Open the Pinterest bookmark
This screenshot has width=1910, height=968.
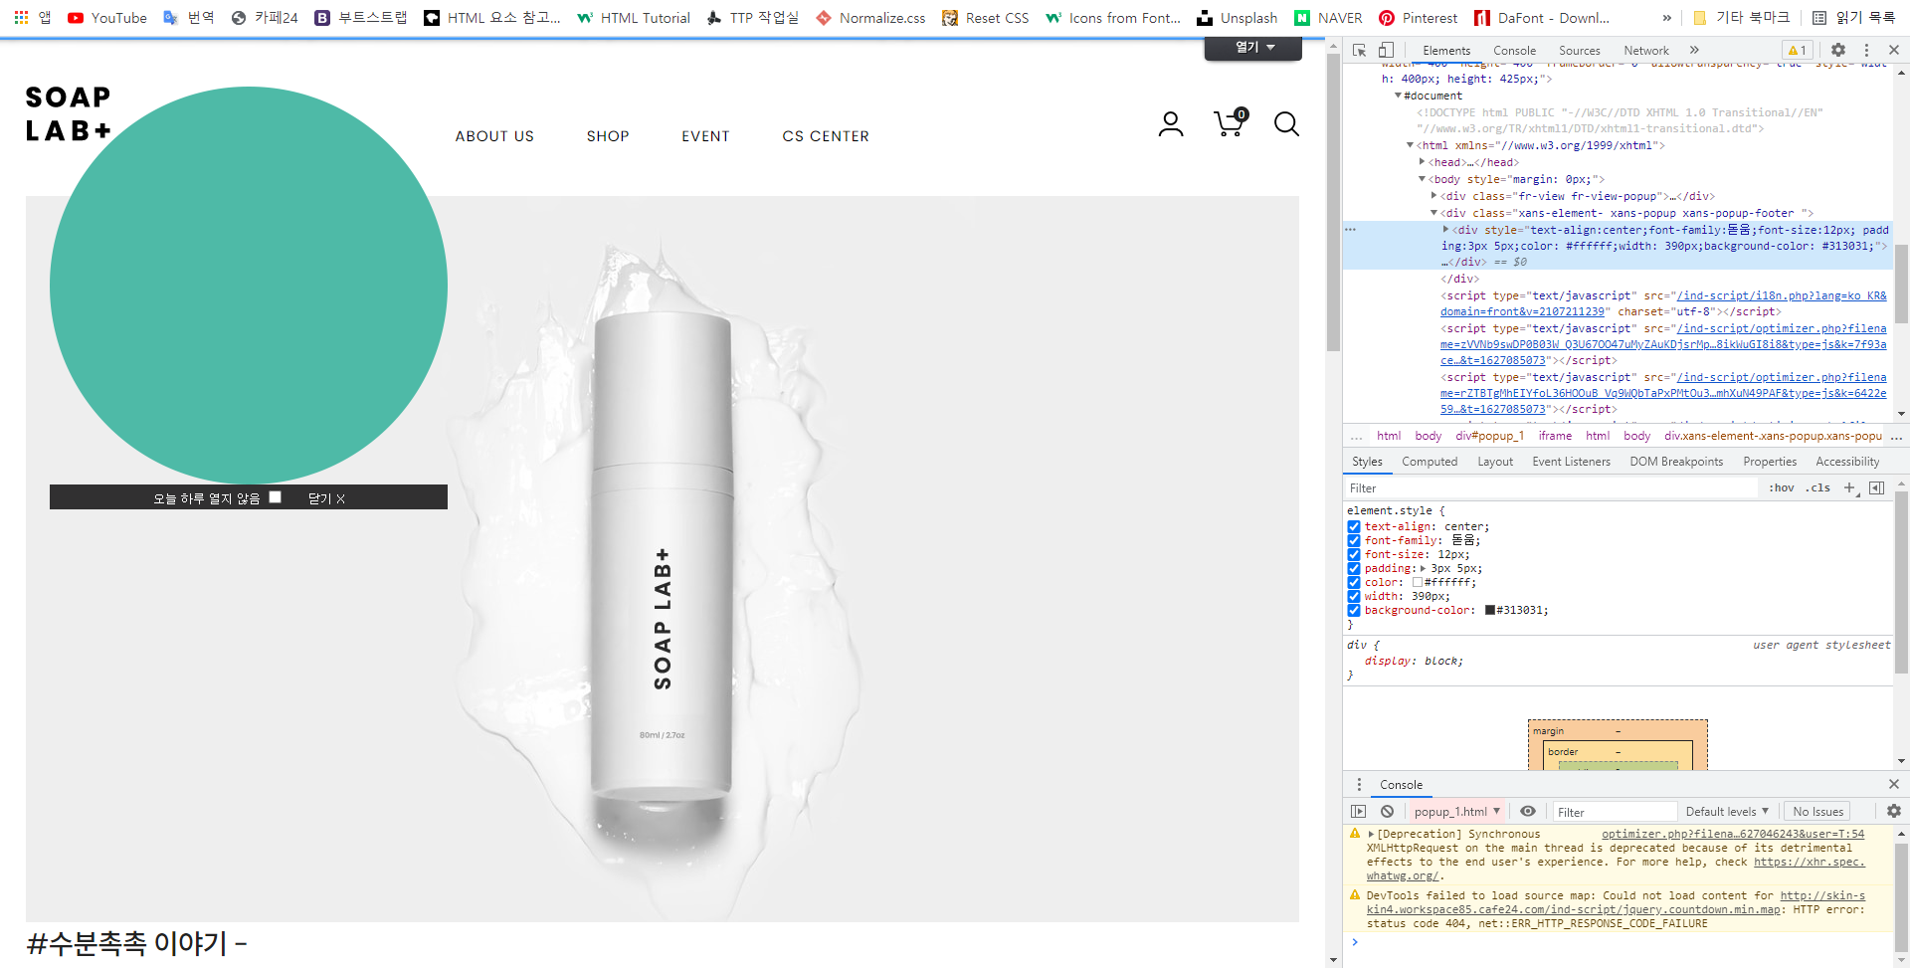1418,18
